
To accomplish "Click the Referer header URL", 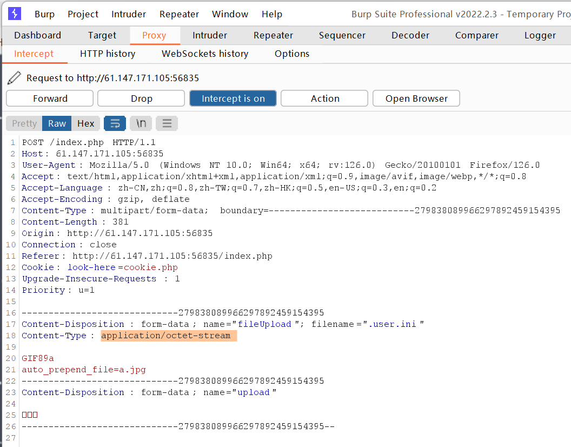I will pyautogui.click(x=172, y=256).
